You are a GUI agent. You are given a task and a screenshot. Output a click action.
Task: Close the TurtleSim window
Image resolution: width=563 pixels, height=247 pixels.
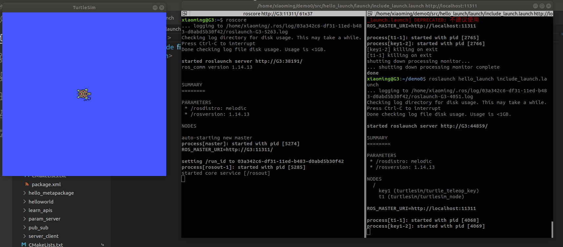162,8
